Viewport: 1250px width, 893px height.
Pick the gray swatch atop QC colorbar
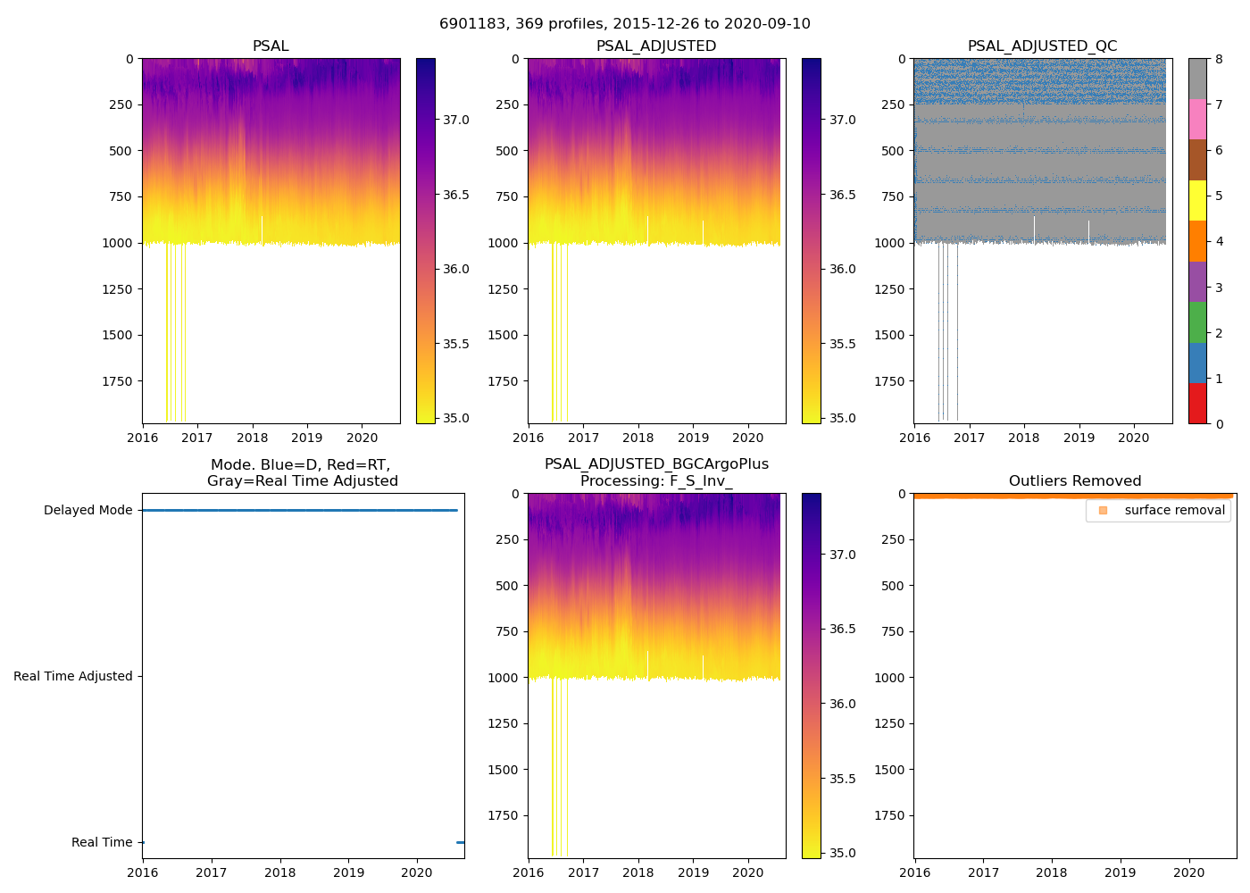1197,79
